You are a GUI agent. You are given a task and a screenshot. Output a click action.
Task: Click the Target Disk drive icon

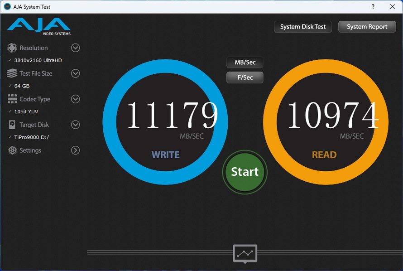pos(12,125)
